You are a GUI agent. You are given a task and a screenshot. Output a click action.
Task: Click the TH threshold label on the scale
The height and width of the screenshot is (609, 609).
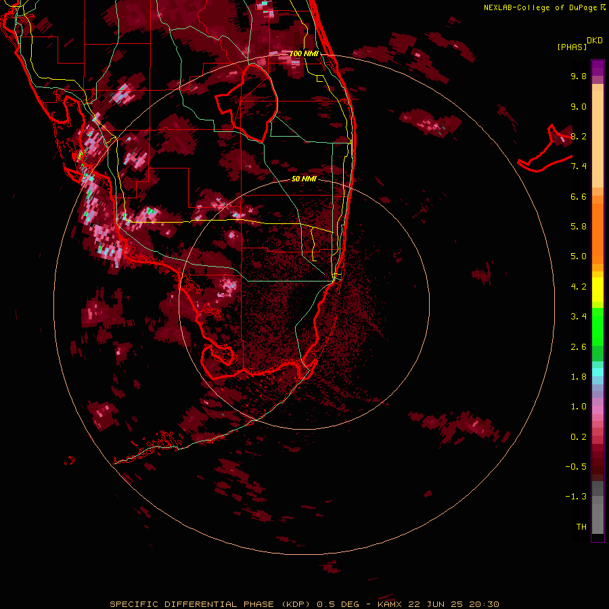coord(581,527)
